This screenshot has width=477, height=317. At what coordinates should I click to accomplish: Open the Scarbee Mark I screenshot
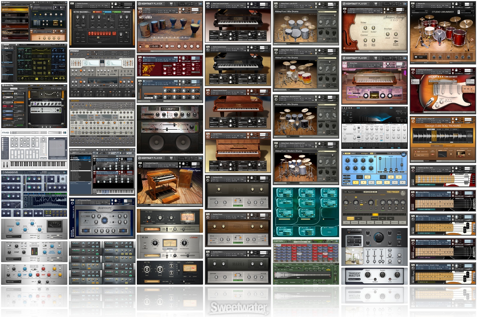(x=238, y=266)
